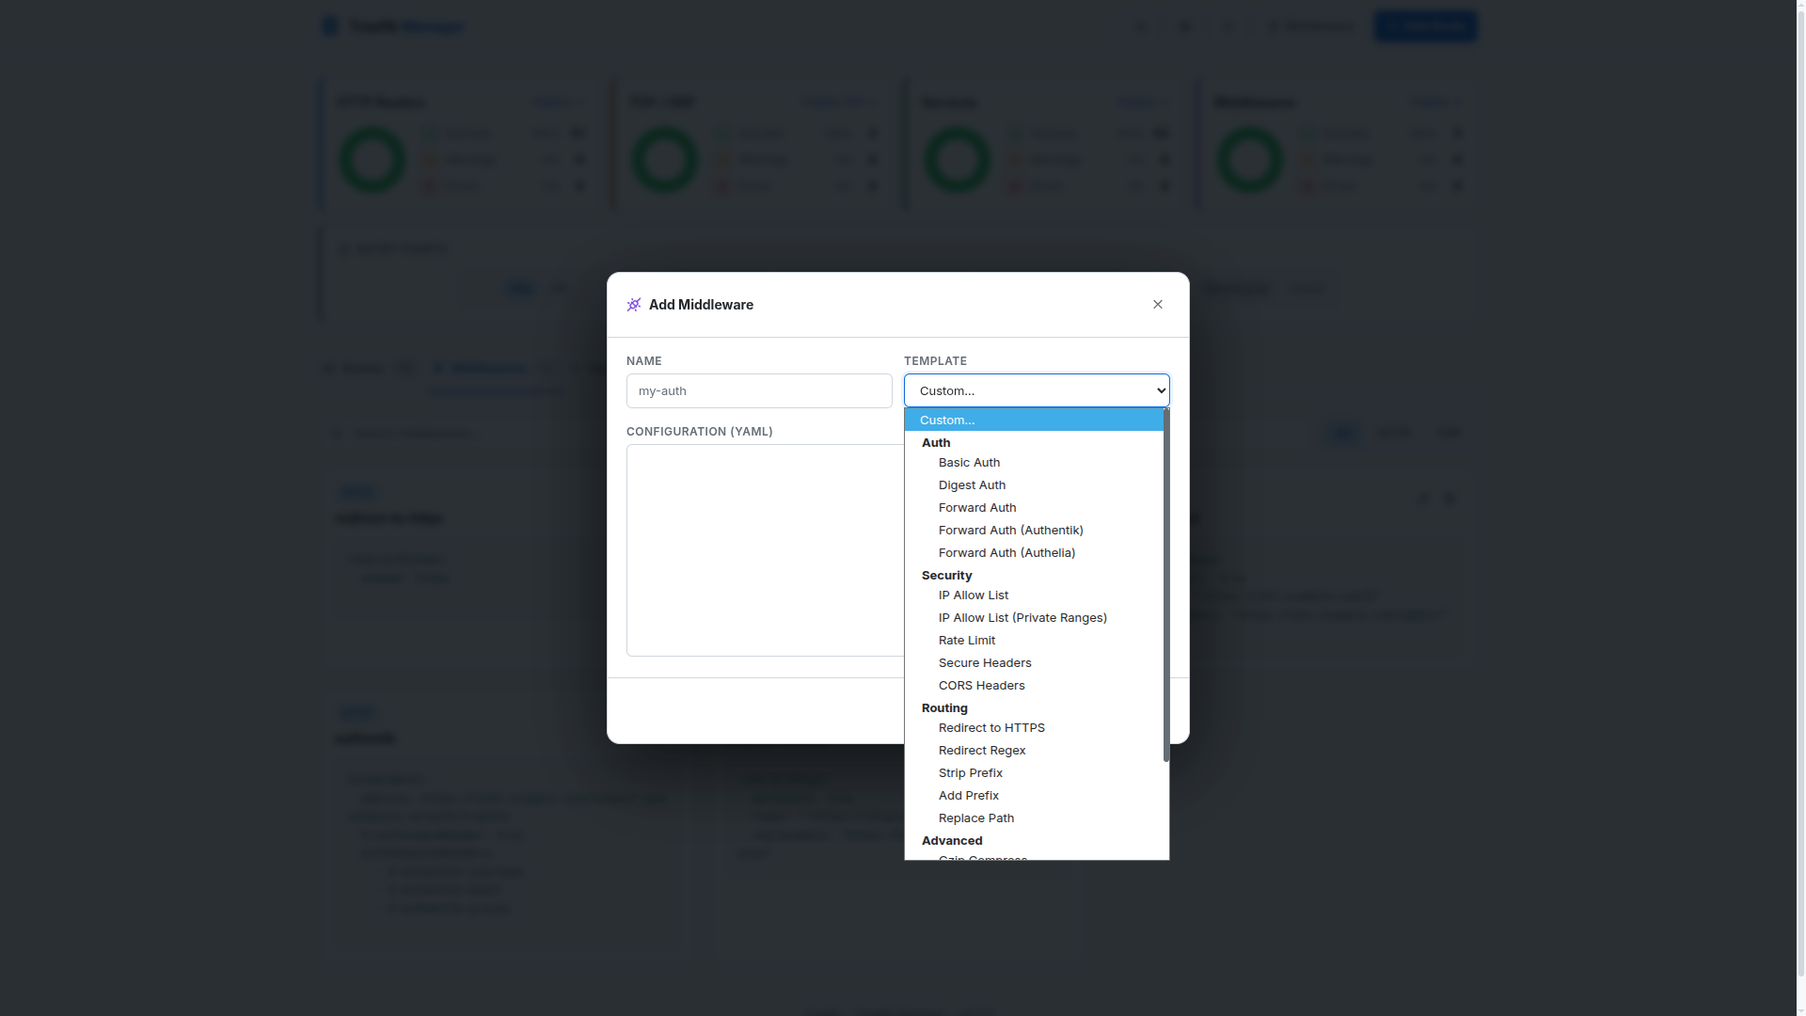Click the Traefik Manager logo
The width and height of the screenshot is (1806, 1016).
coord(392,25)
